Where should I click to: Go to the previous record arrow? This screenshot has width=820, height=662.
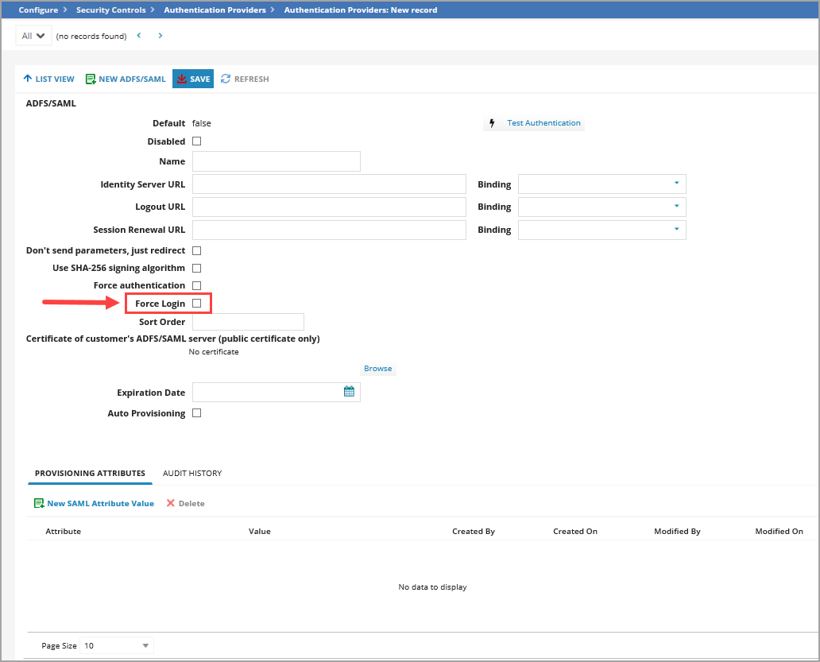pyautogui.click(x=139, y=36)
